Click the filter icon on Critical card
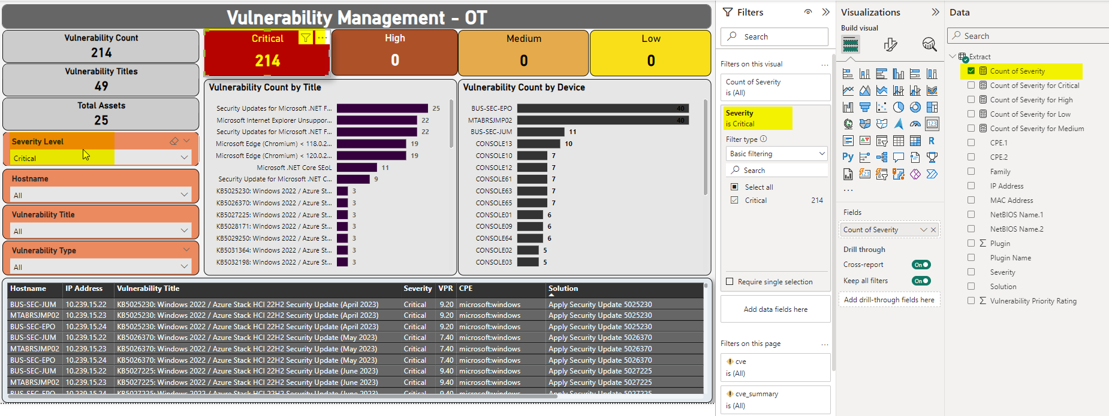The height and width of the screenshot is (416, 1109). click(x=306, y=38)
